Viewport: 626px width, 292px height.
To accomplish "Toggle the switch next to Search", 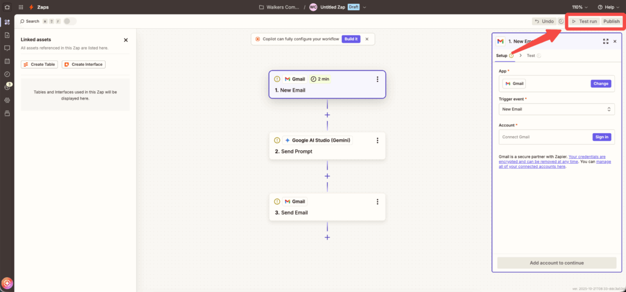I will [70, 21].
